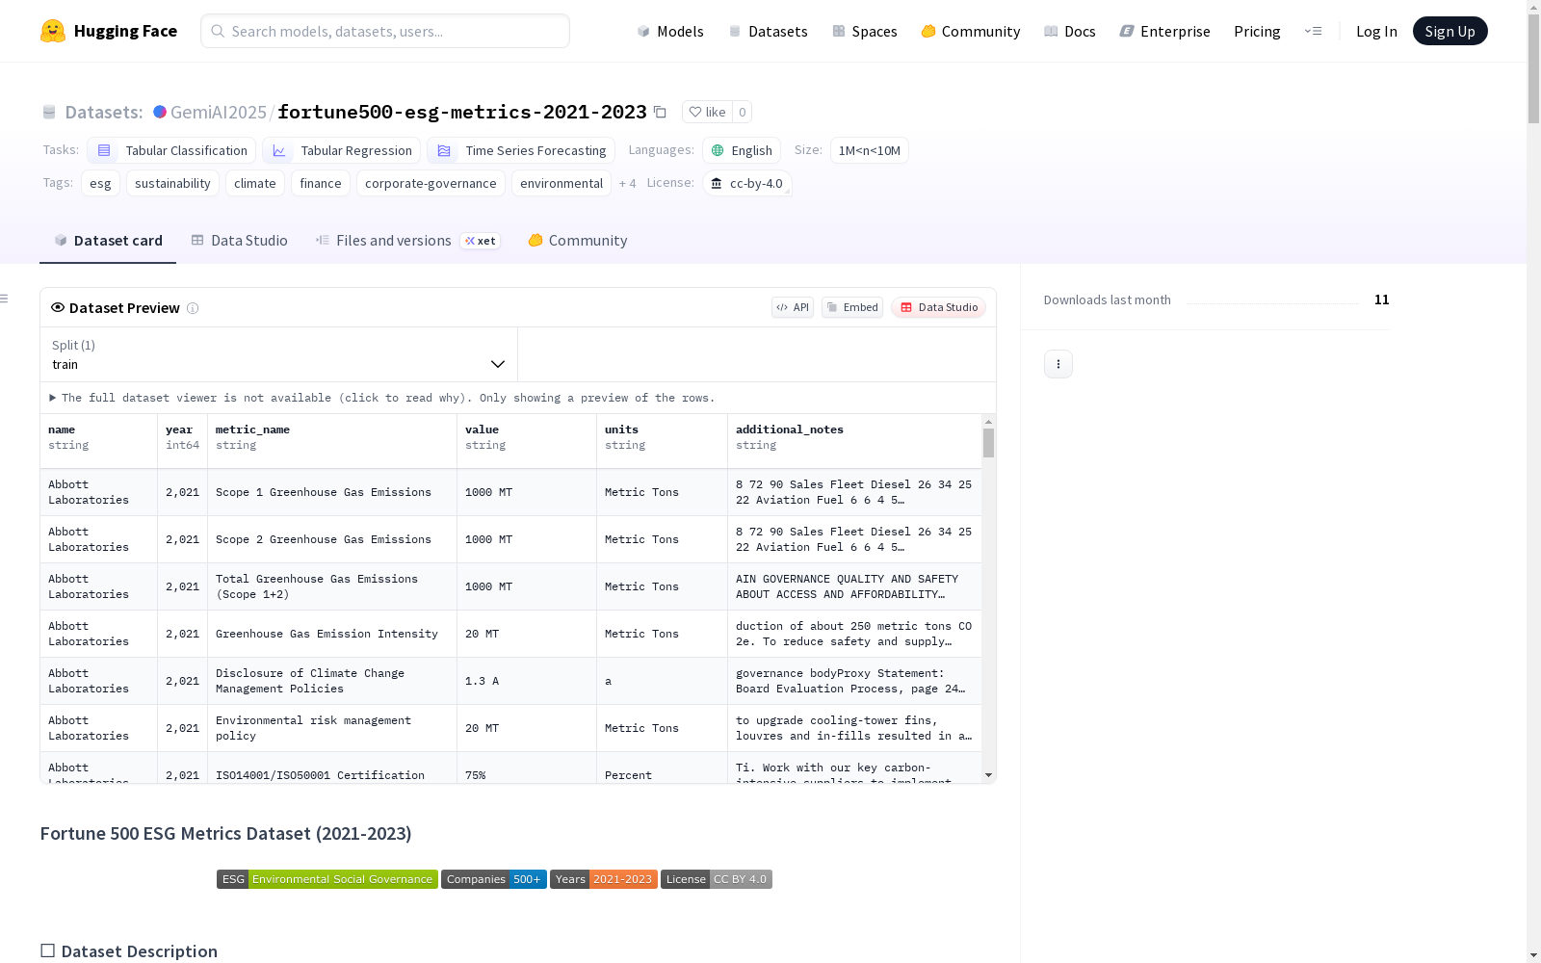Open the GemiAI2025 author profile link
Image resolution: width=1541 pixels, height=963 pixels.
click(x=219, y=112)
